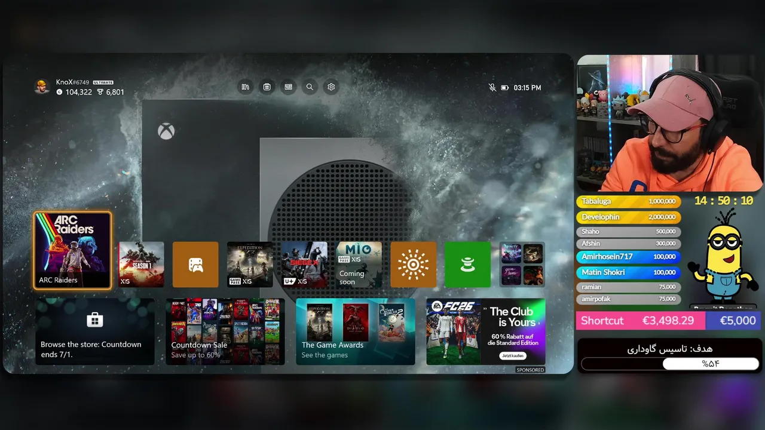Click the streamer webcam feed
The image size is (765, 430).
point(670,124)
